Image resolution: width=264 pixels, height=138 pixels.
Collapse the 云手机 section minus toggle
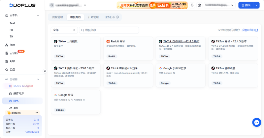(38, 15)
